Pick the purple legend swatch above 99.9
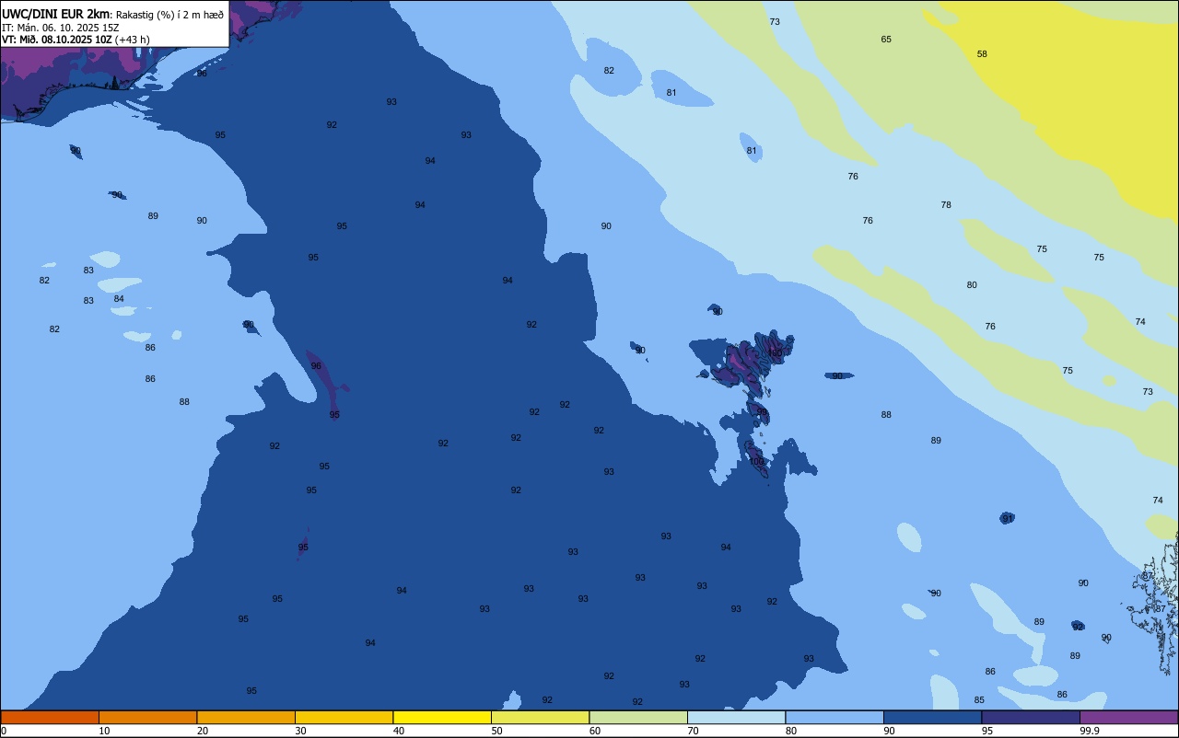Screen dimensions: 1179x738 tap(1128, 717)
